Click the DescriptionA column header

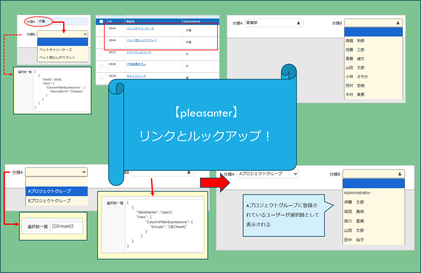coord(192,22)
